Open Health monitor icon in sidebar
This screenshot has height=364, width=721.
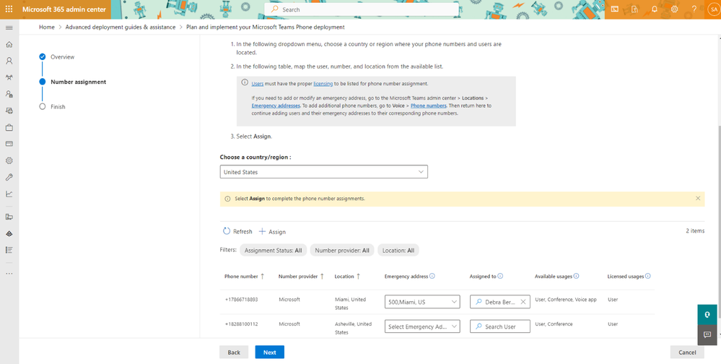pyautogui.click(x=9, y=217)
